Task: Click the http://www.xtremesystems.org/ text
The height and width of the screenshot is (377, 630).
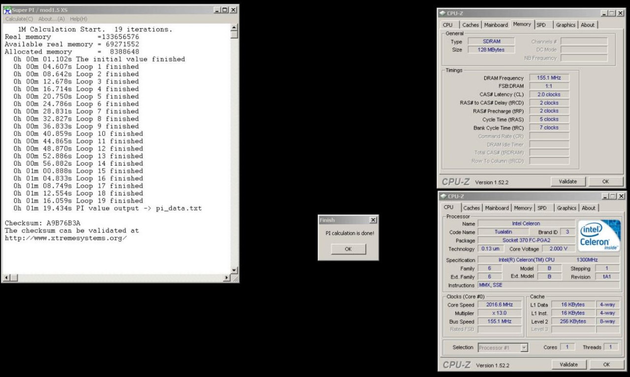Action: [x=66, y=238]
